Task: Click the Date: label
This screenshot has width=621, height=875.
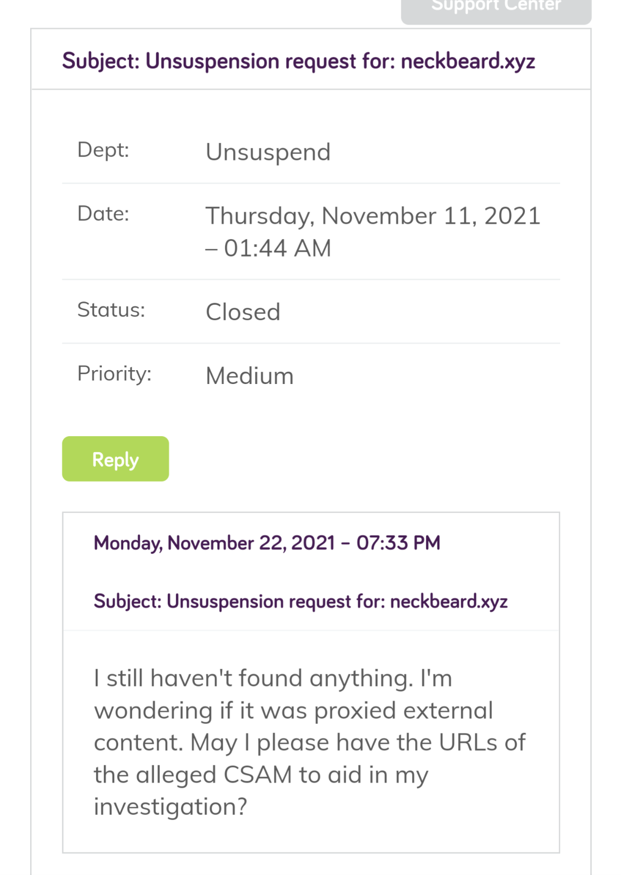Action: (103, 214)
